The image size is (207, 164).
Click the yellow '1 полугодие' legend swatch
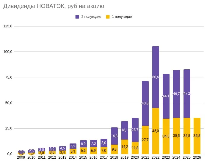point(108,17)
